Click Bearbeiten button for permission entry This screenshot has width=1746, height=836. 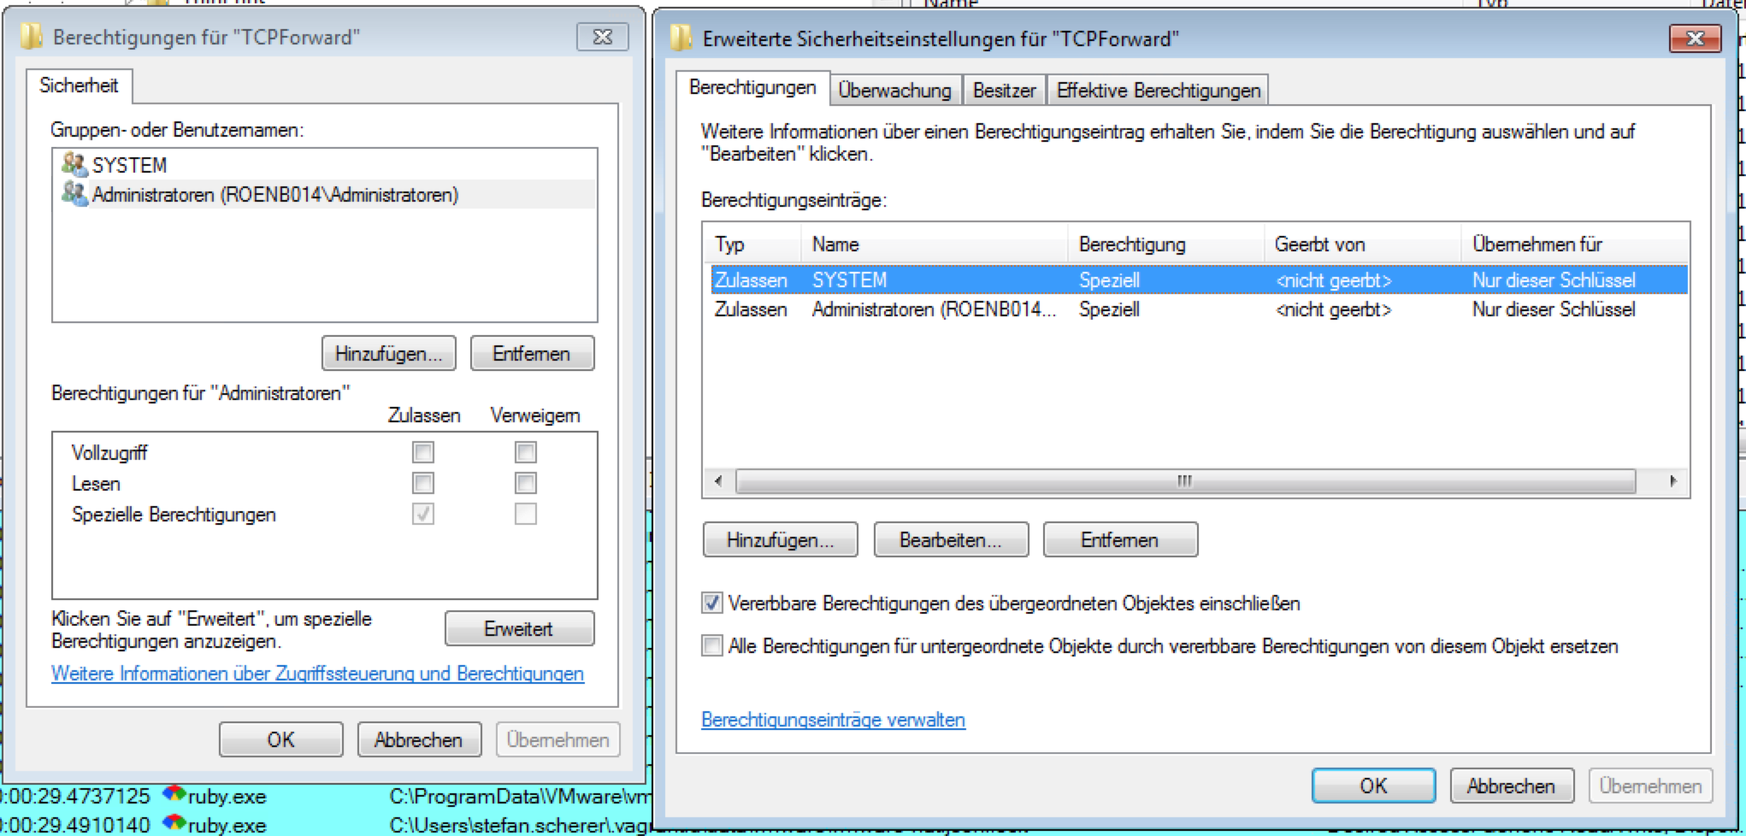pos(951,540)
